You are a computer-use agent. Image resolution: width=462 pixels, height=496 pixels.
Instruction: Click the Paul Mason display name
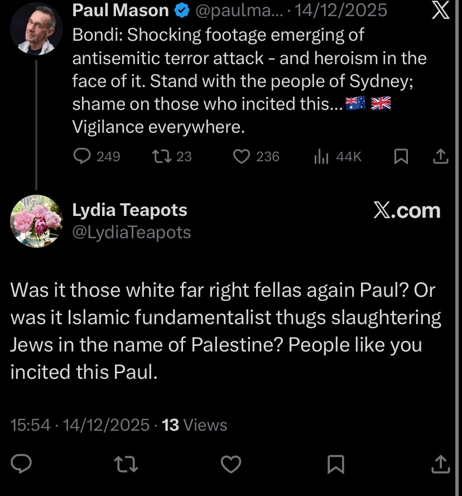(x=121, y=11)
